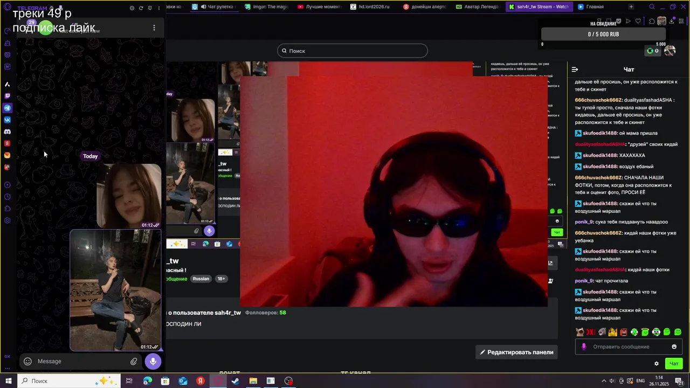Open Opera sidebar settings gear
Image resolution: width=690 pixels, height=388 pixels.
click(7, 220)
